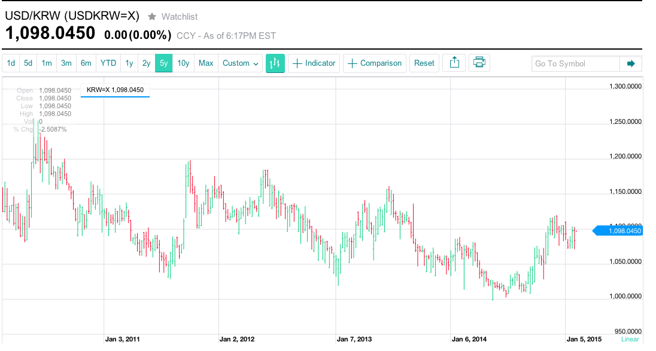656x351 pixels.
Task: Click the Watchlist star icon
Action: pos(152,17)
